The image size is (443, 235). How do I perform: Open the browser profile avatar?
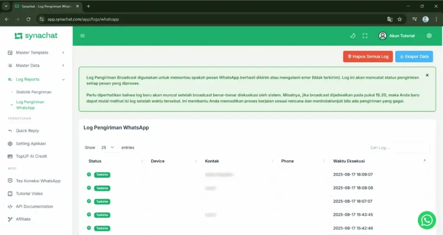(426, 19)
